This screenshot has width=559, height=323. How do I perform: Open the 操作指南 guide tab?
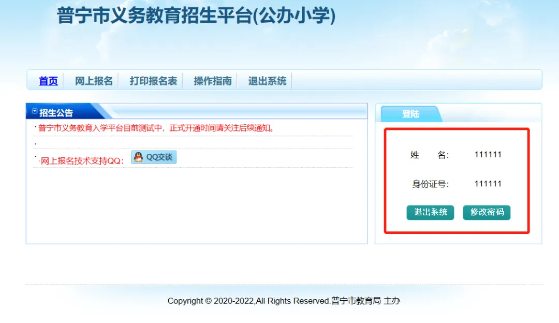(213, 81)
